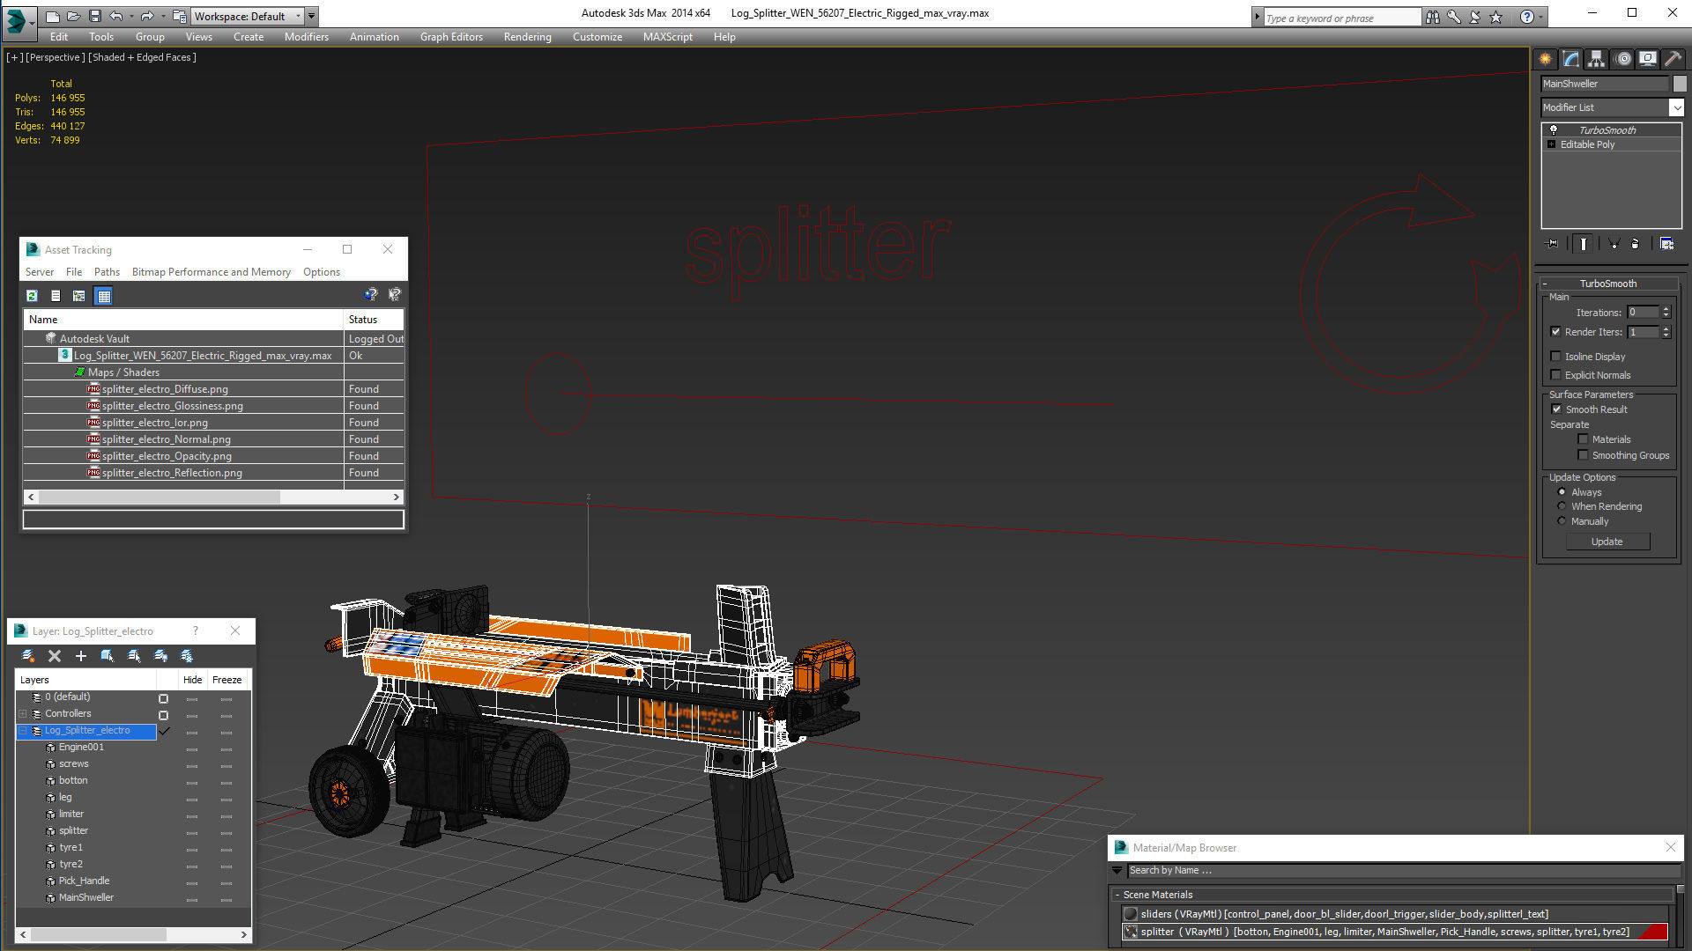Open Bitmap Performance and Memory menu
This screenshot has height=951, width=1692.
click(211, 272)
